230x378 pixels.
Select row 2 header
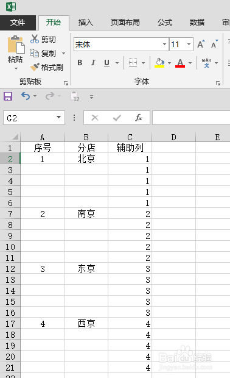click(x=10, y=159)
